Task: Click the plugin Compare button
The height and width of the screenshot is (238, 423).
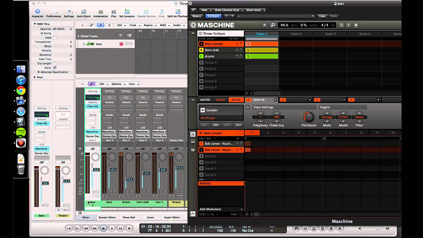Action: (213, 16)
